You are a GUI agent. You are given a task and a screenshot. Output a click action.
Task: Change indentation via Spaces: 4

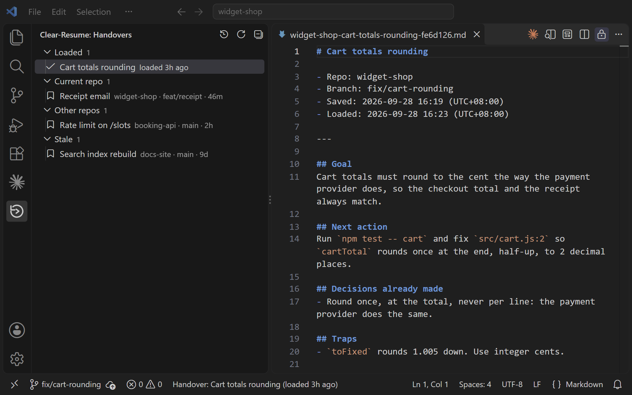(475, 384)
